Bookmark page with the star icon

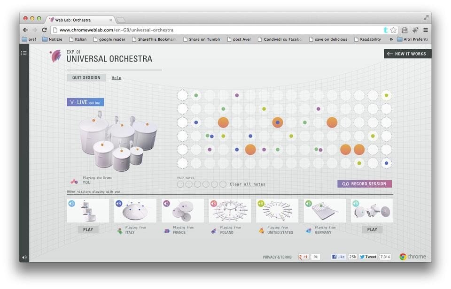(x=394, y=30)
